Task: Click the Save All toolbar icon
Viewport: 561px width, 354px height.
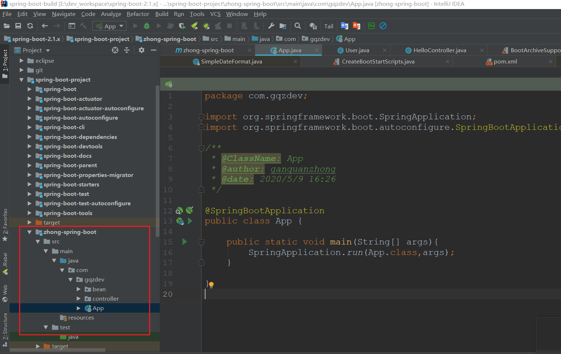Action: pos(18,26)
